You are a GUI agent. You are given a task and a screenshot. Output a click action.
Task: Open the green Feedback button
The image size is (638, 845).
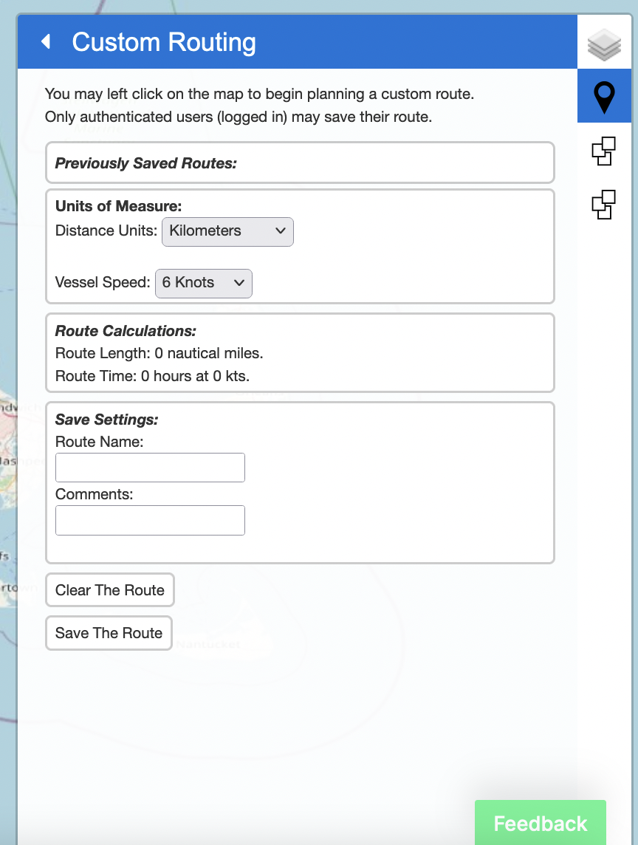[540, 824]
